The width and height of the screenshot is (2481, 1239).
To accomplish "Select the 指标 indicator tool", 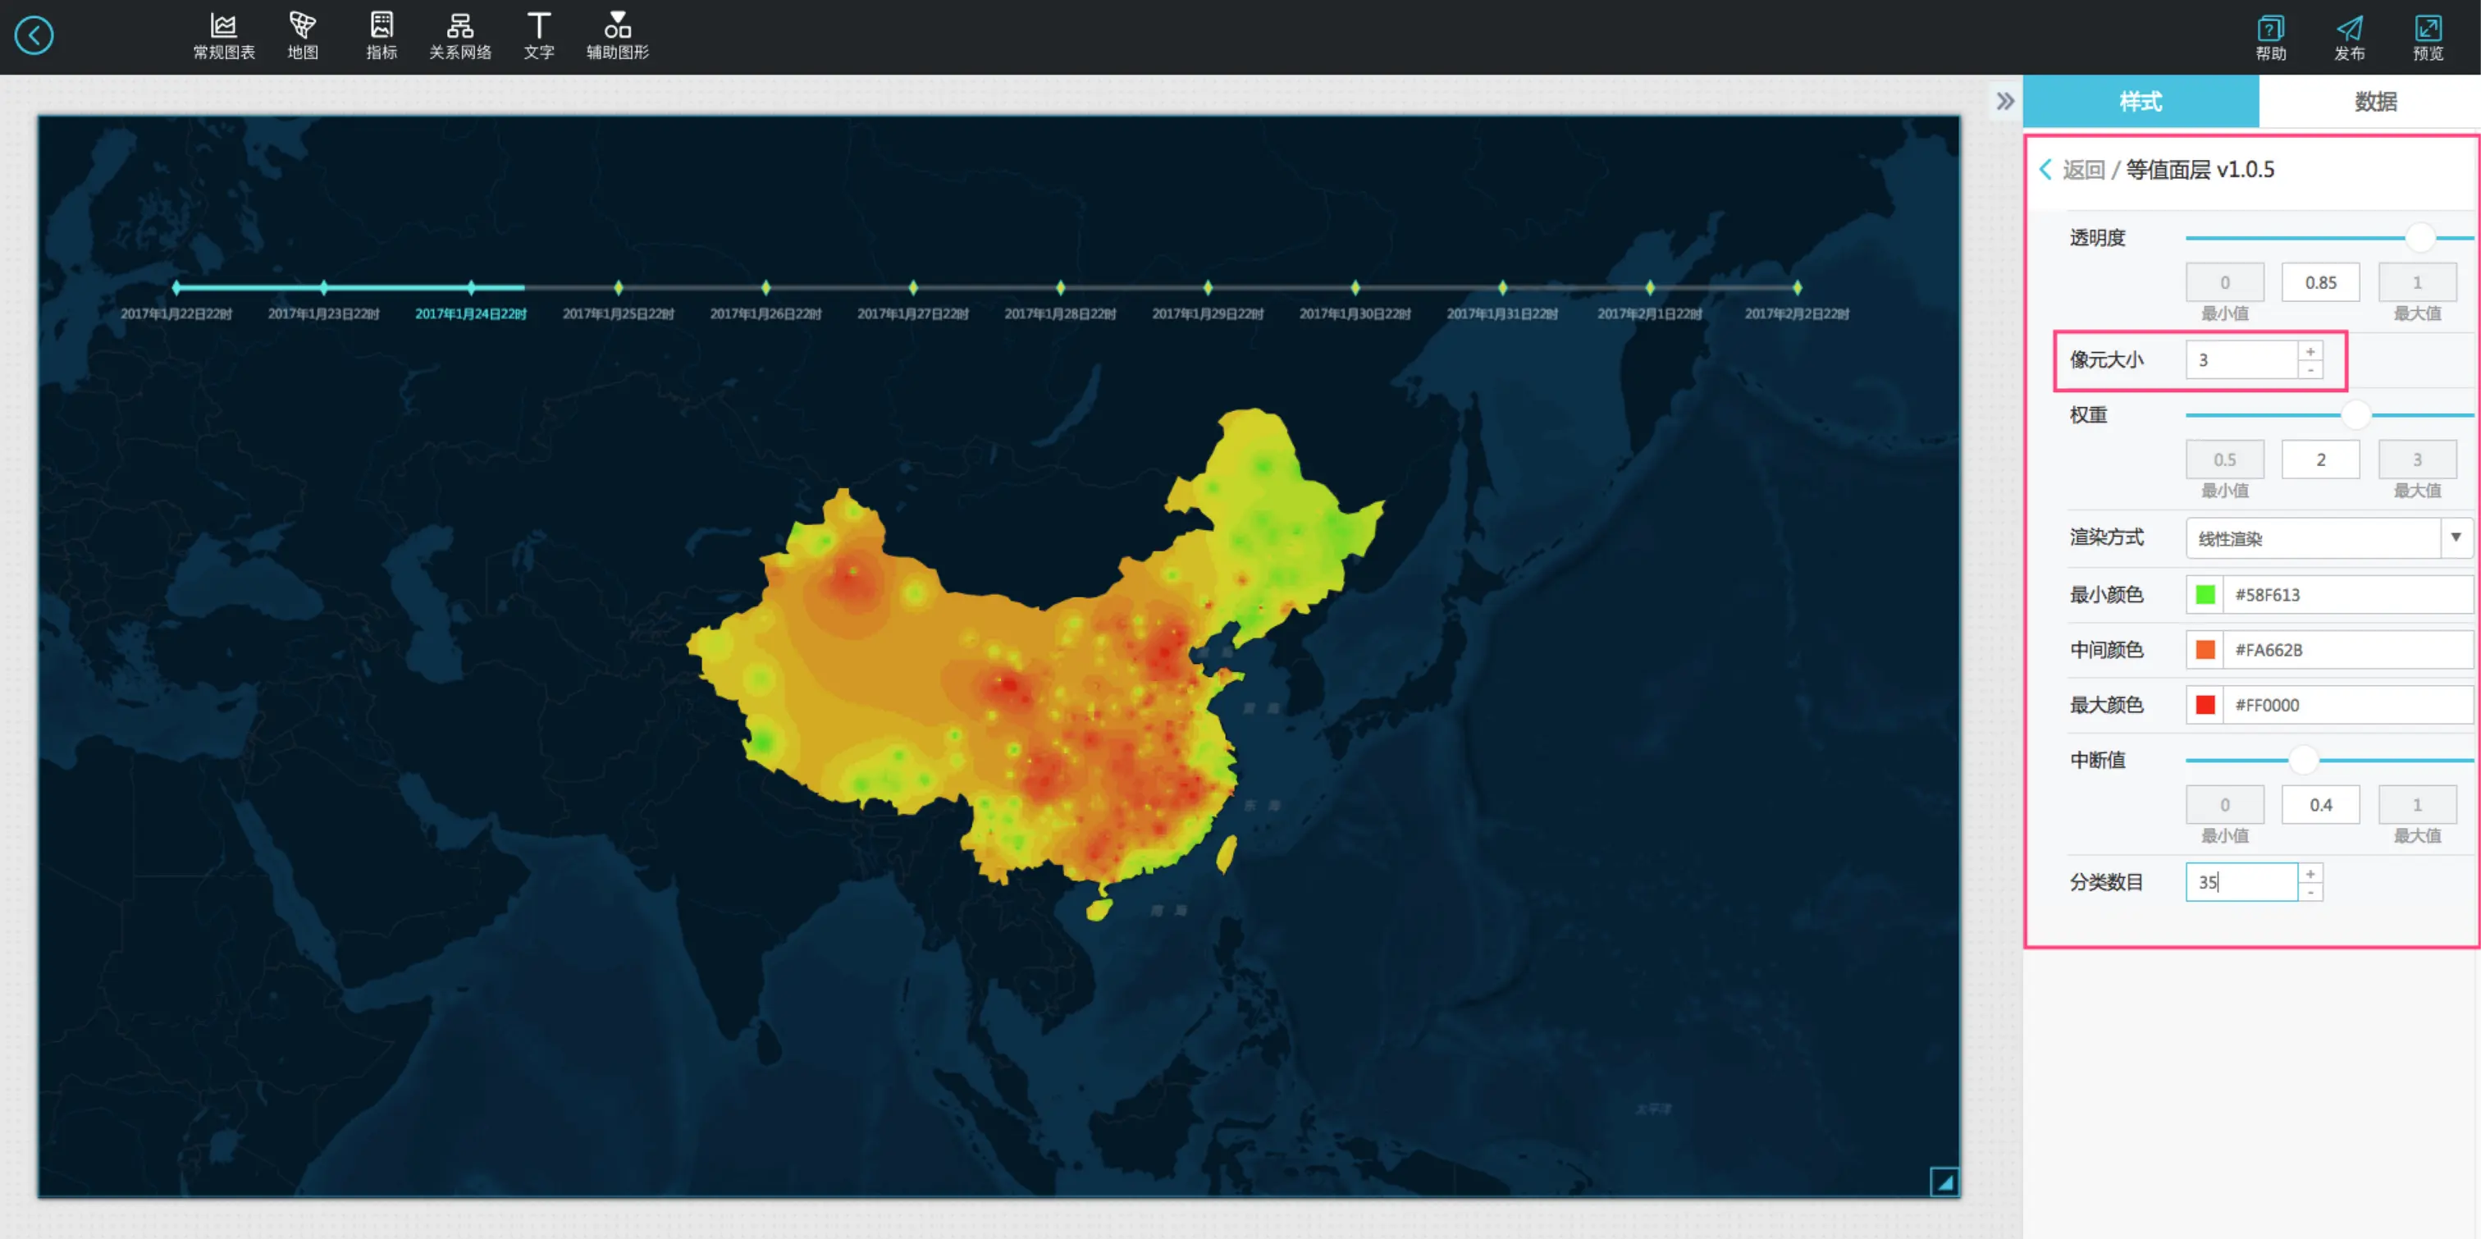I will point(382,35).
